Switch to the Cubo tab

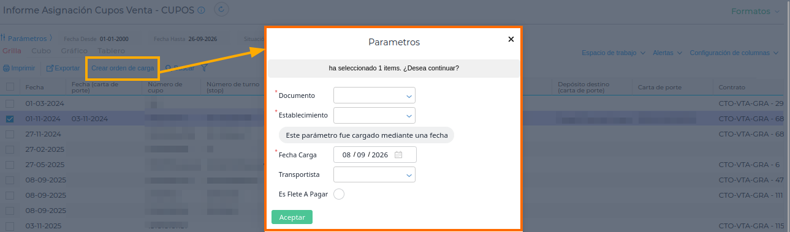pyautogui.click(x=41, y=51)
